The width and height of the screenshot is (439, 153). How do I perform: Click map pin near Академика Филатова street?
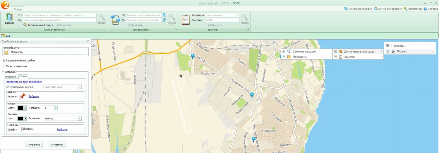point(252,95)
